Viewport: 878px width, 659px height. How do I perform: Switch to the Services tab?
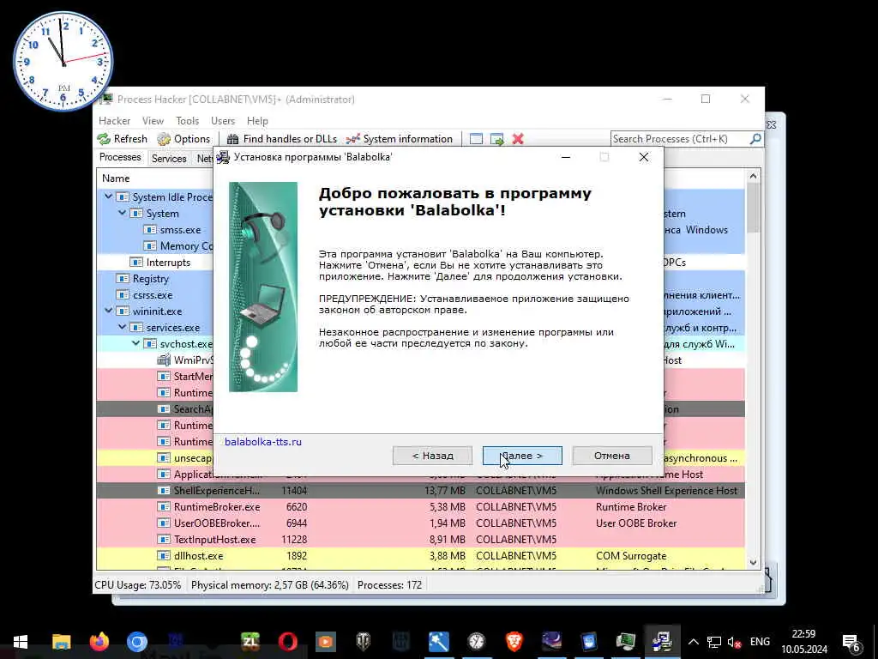pos(169,159)
